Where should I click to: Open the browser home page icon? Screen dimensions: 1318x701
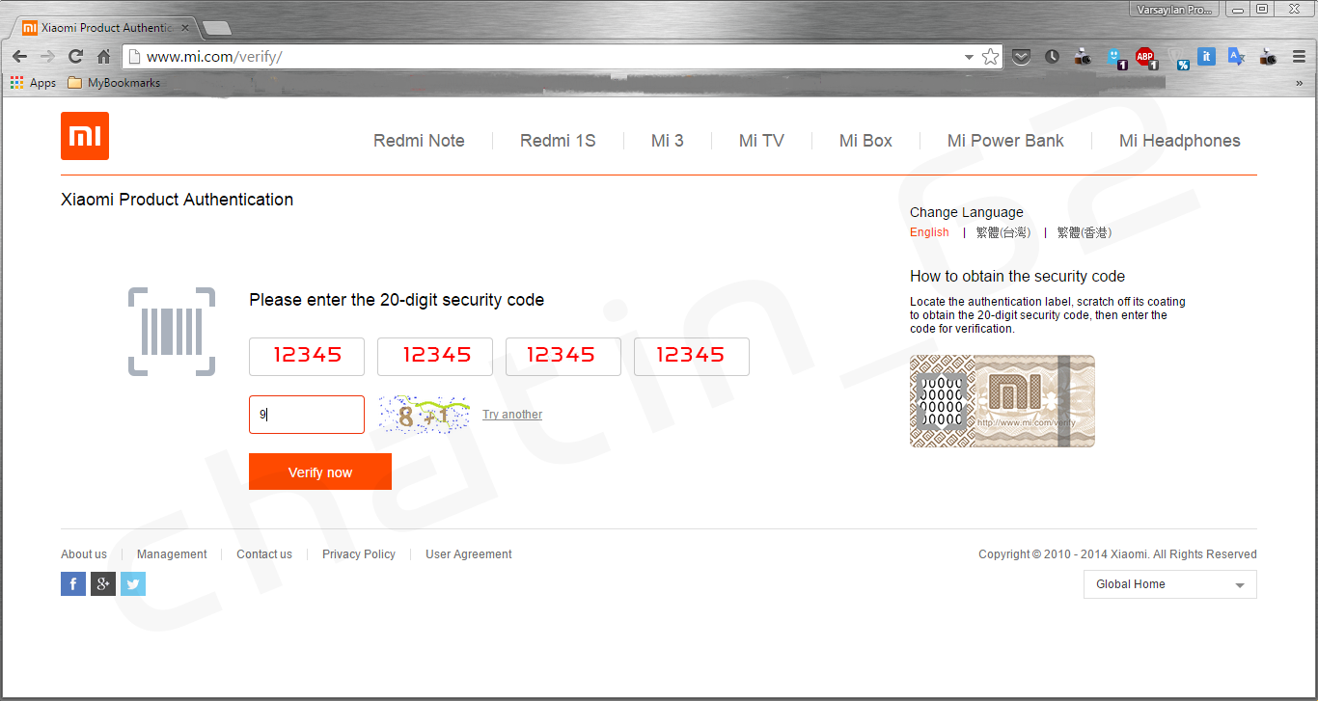pyautogui.click(x=103, y=57)
